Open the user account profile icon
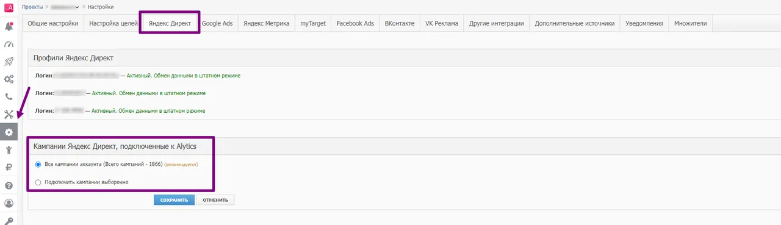Image resolution: width=781 pixels, height=225 pixels. (x=9, y=203)
